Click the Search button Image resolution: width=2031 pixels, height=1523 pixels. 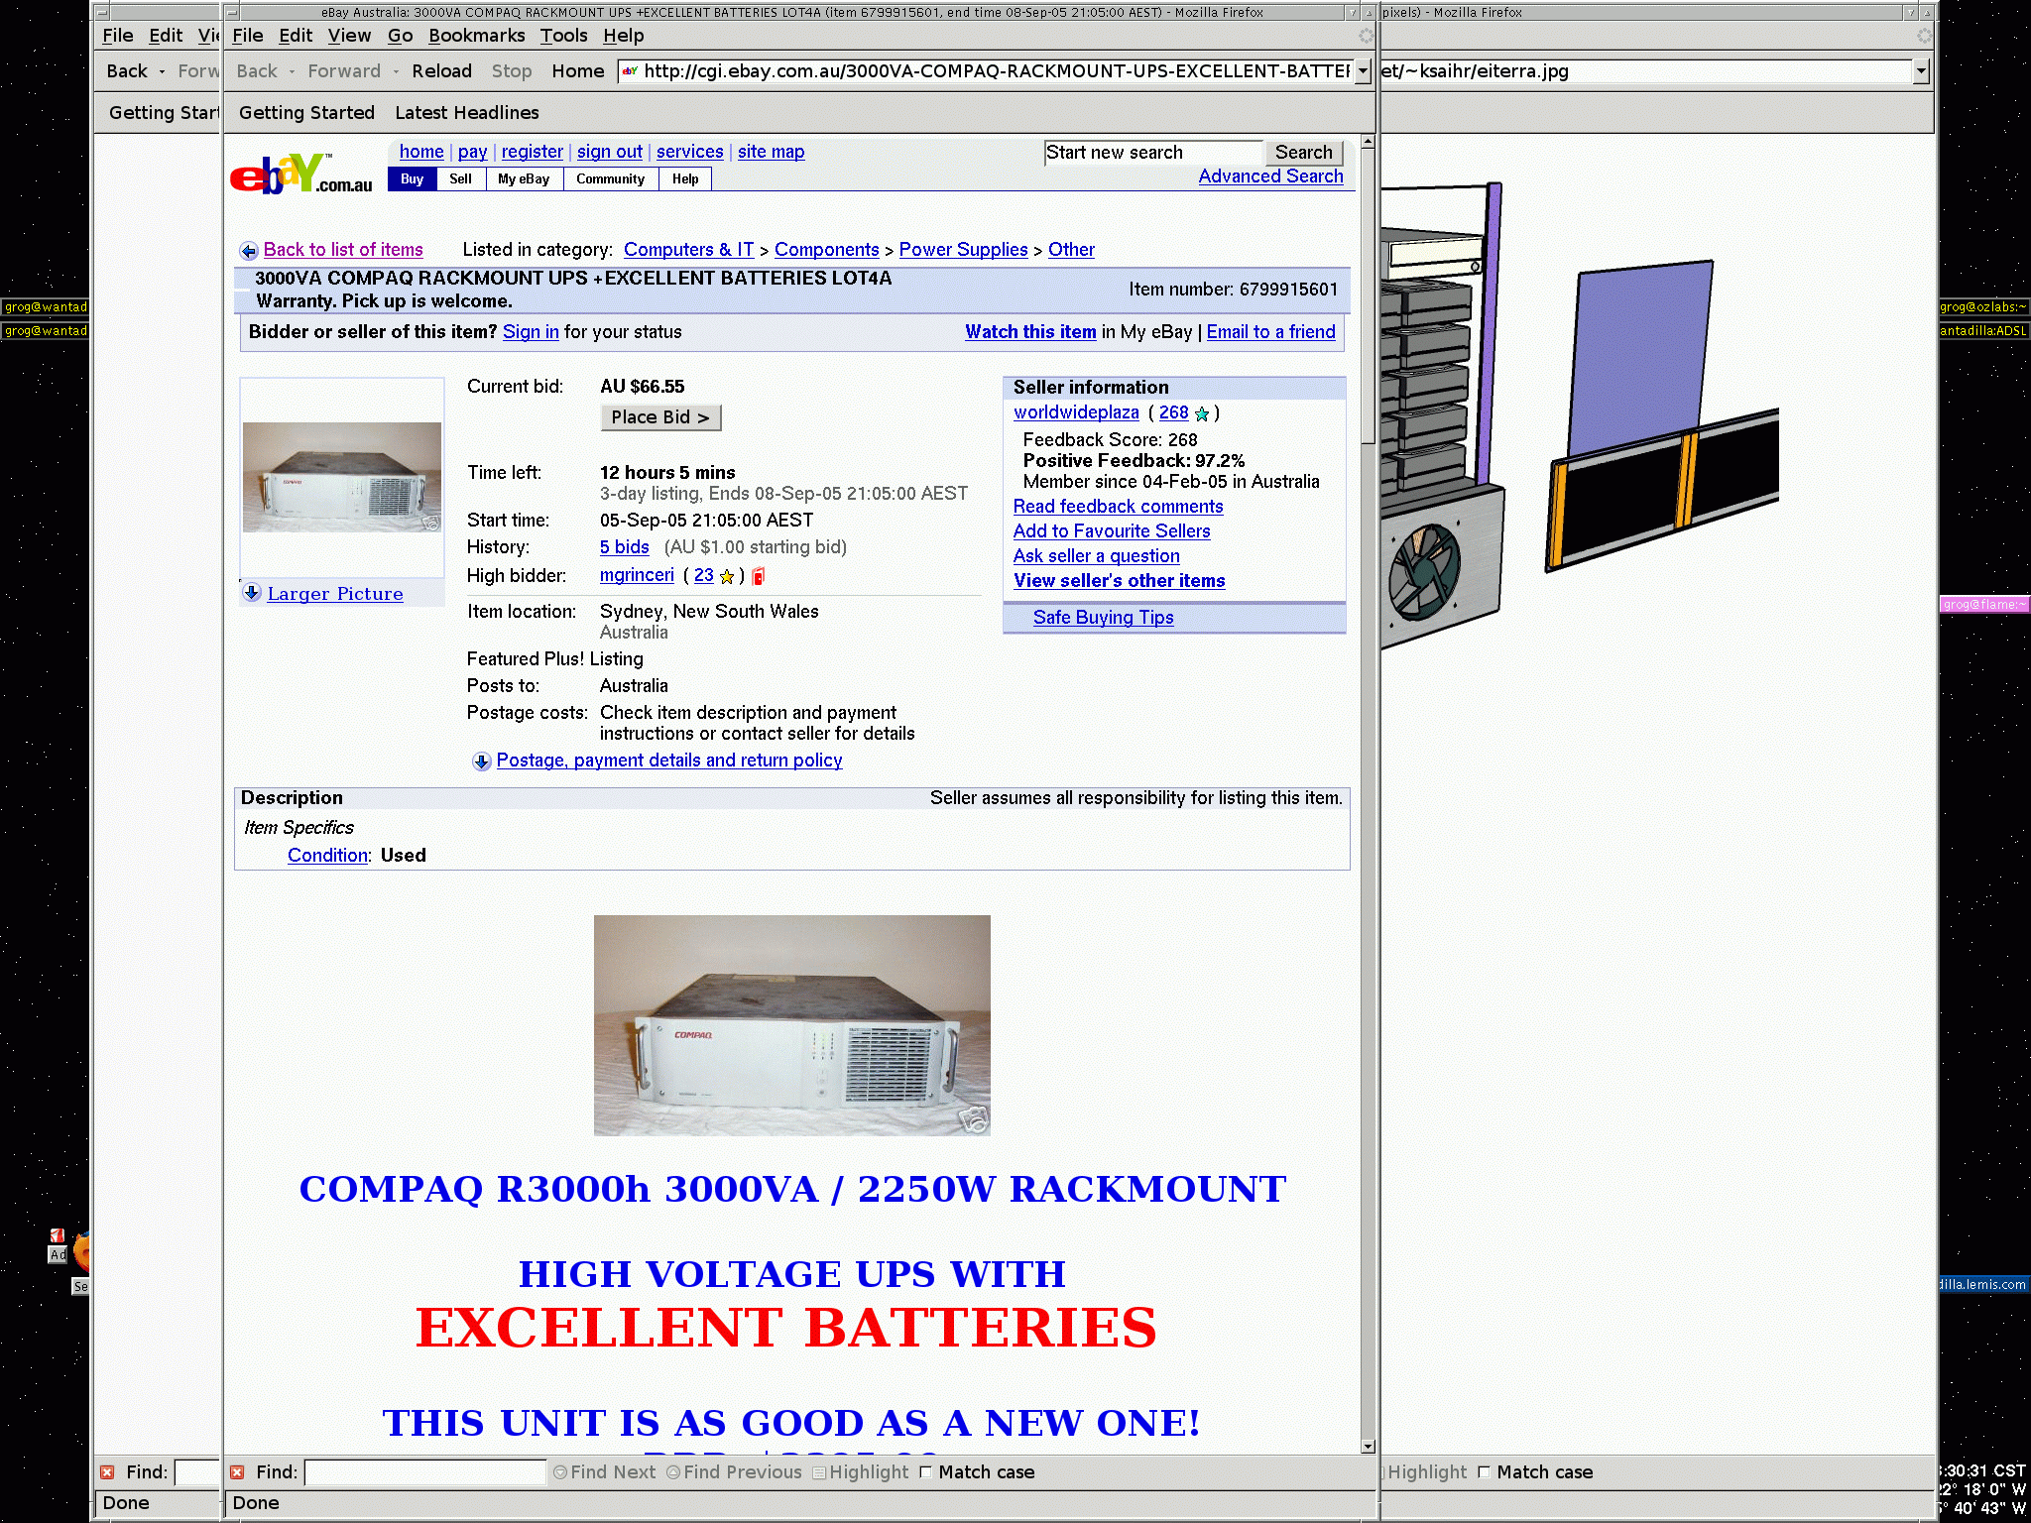[x=1304, y=153]
